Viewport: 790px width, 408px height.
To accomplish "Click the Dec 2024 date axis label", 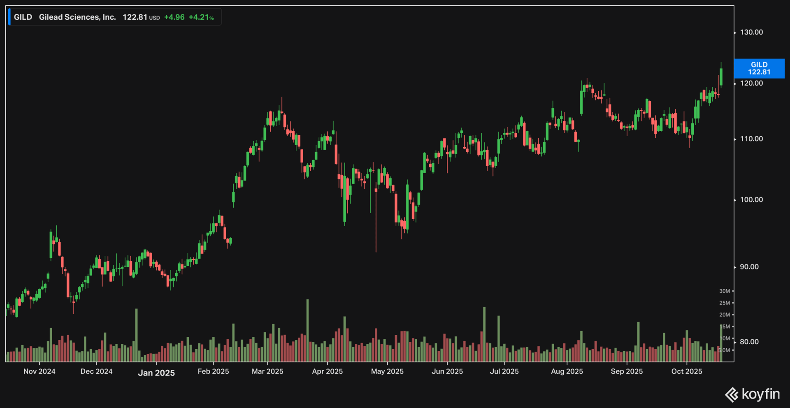I will click(96, 371).
